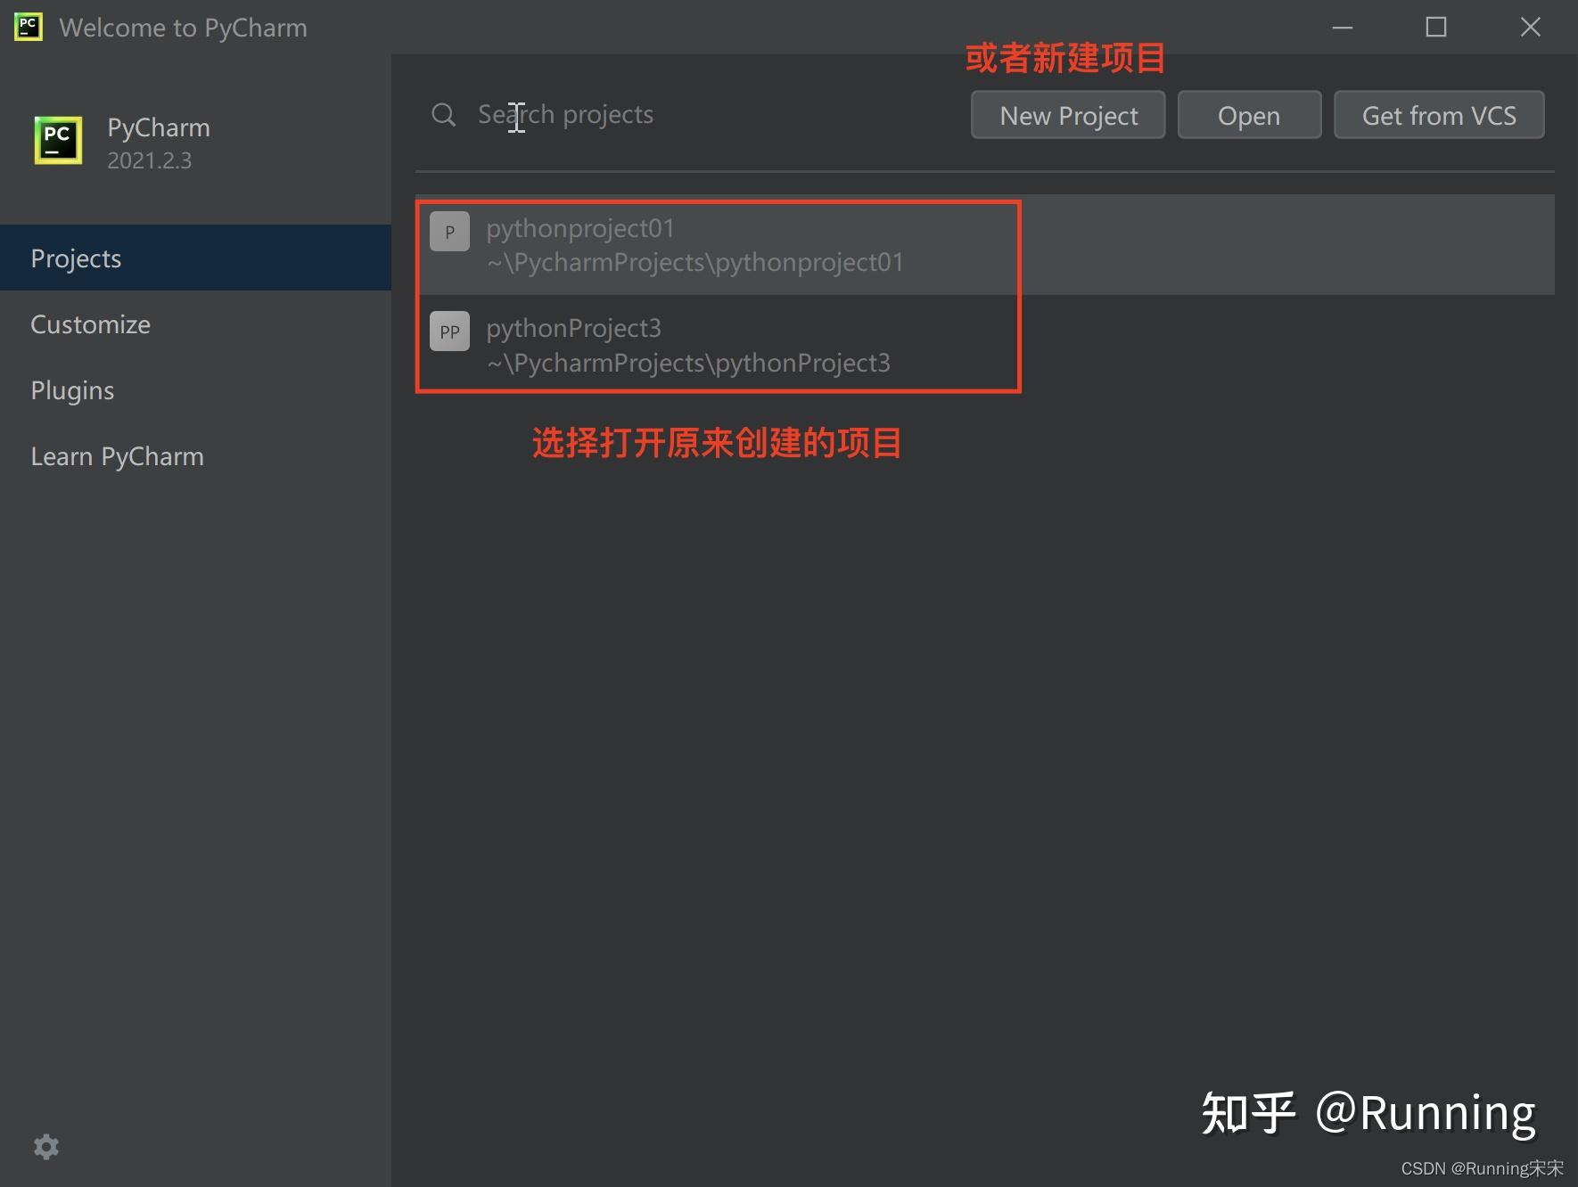Click the New Project button
This screenshot has width=1578, height=1187.
1068,115
